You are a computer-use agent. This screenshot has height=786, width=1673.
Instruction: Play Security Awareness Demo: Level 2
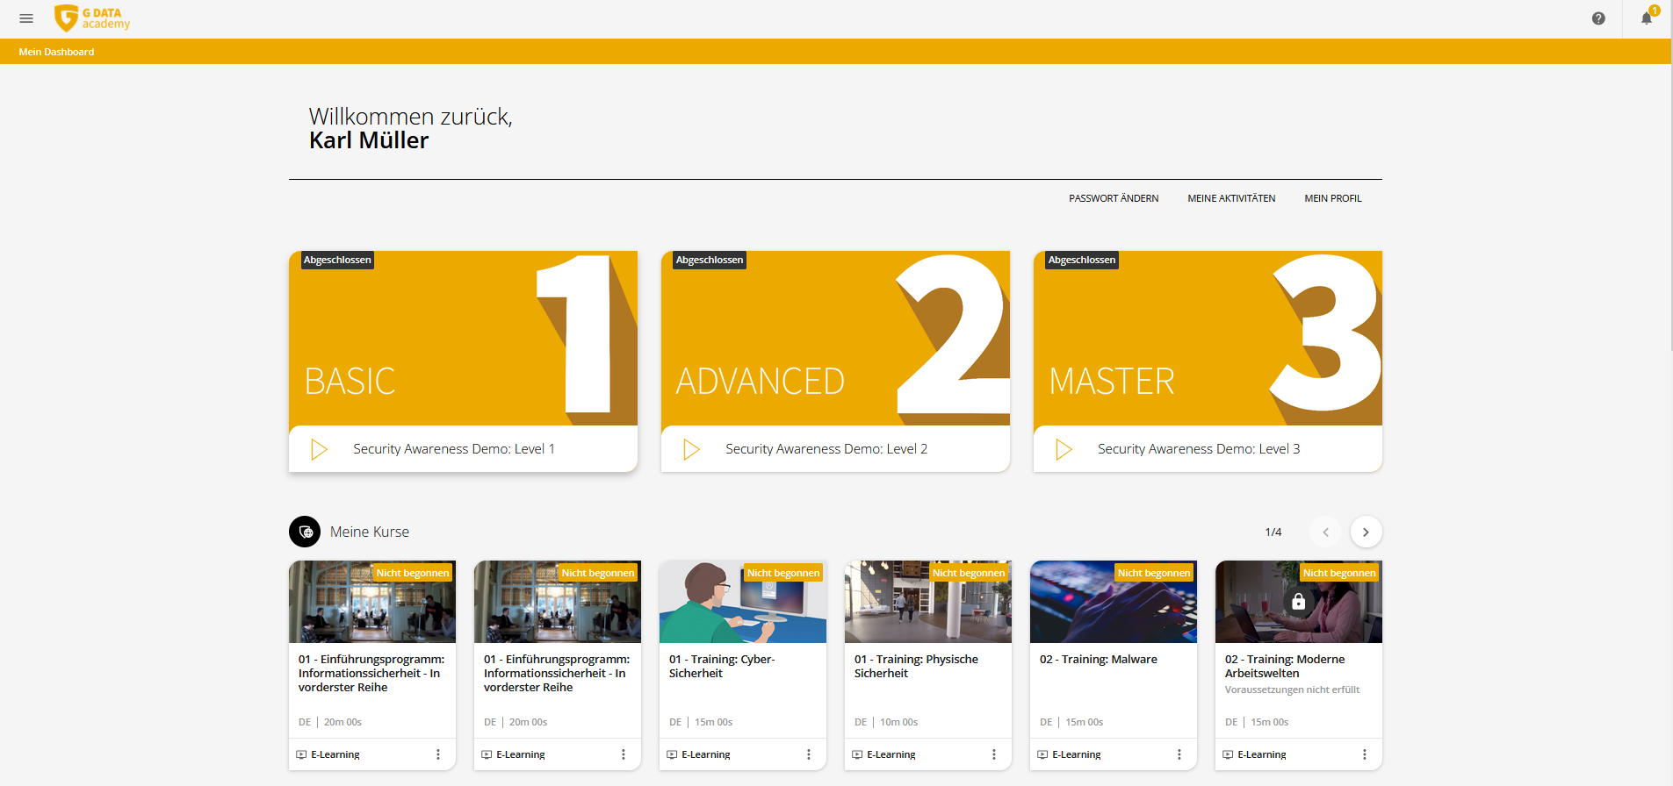tap(691, 449)
